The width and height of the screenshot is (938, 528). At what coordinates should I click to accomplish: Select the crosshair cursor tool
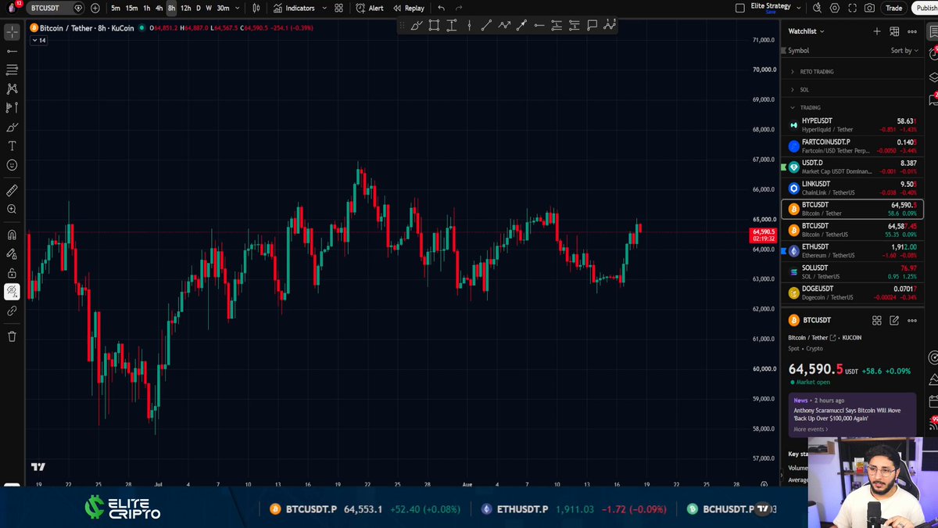[12, 32]
